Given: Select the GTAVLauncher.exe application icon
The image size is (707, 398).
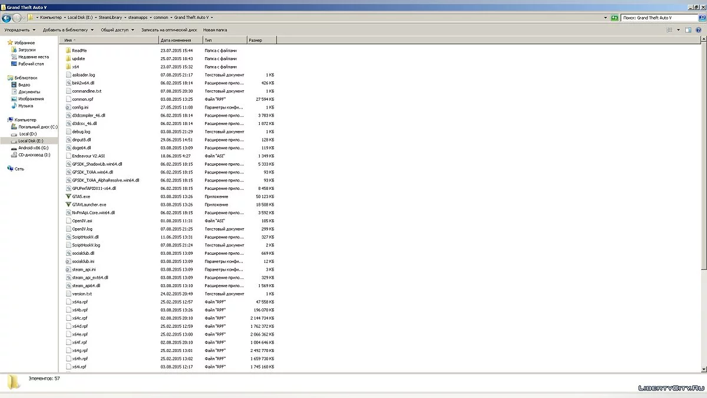Looking at the screenshot, I should [x=68, y=205].
